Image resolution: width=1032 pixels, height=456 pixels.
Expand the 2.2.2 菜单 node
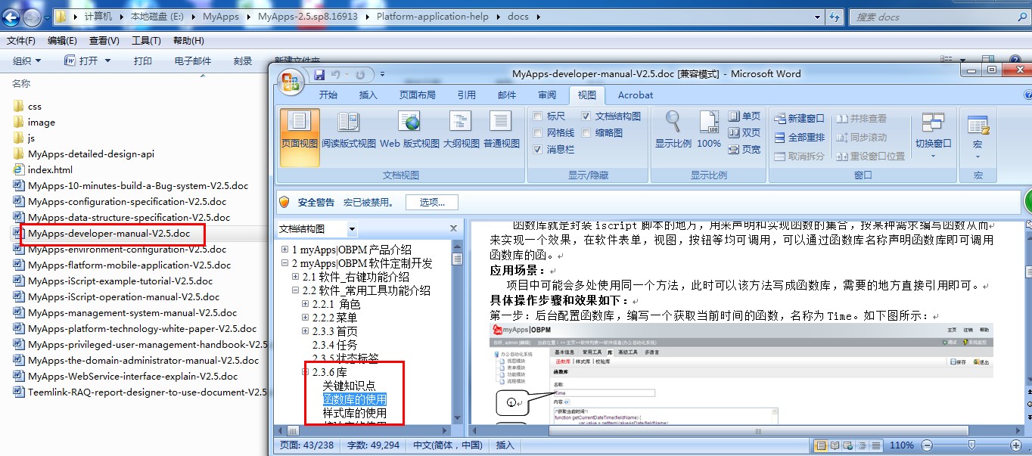pos(306,318)
